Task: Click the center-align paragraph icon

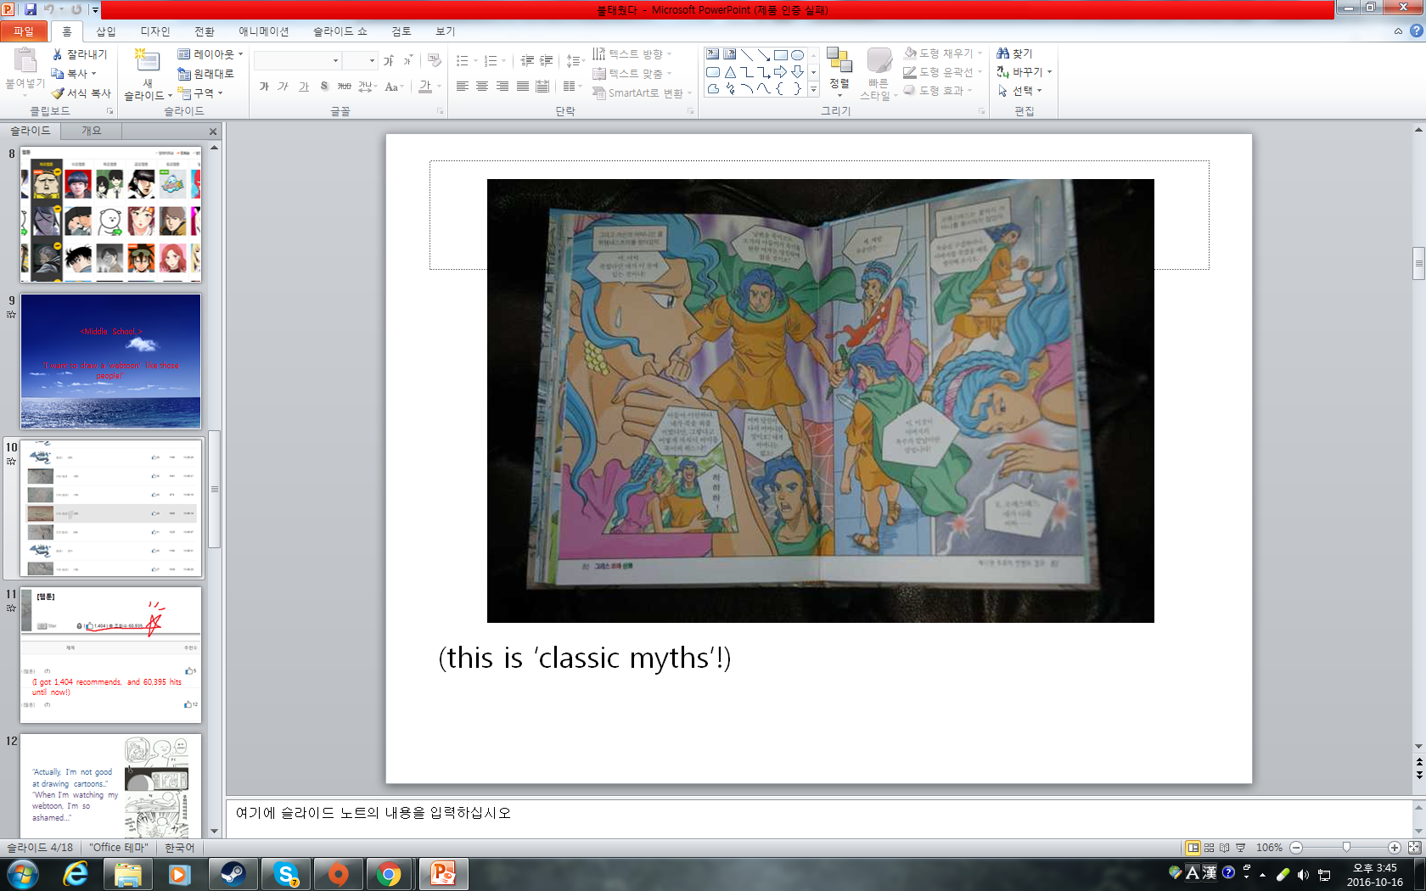Action: click(x=482, y=87)
